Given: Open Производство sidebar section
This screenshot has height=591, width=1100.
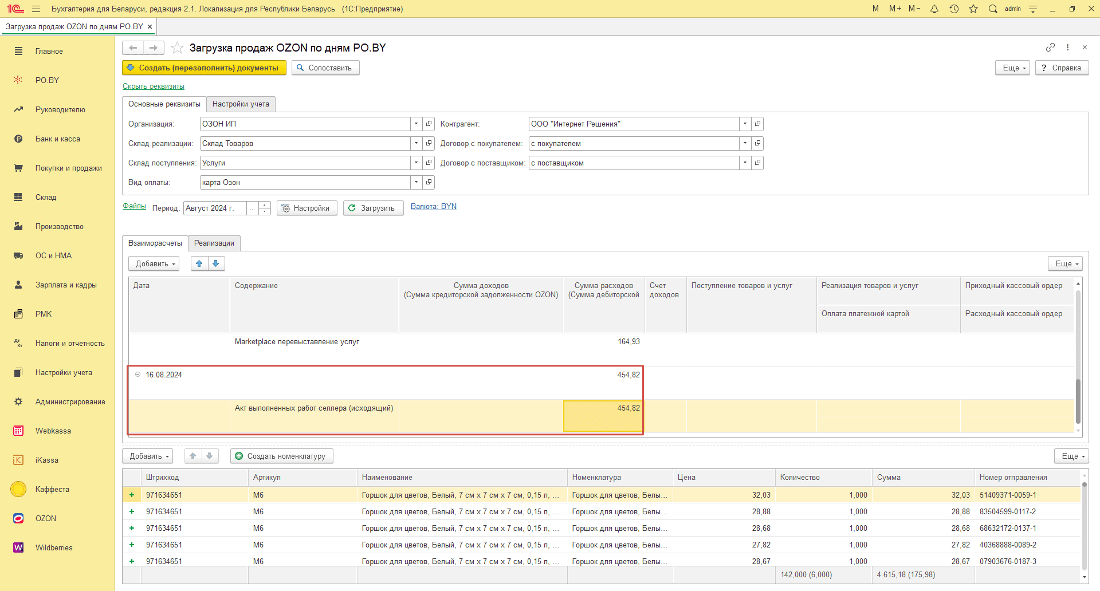Looking at the screenshot, I should pyautogui.click(x=59, y=227).
